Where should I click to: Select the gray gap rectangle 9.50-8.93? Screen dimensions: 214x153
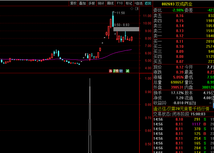126,29
